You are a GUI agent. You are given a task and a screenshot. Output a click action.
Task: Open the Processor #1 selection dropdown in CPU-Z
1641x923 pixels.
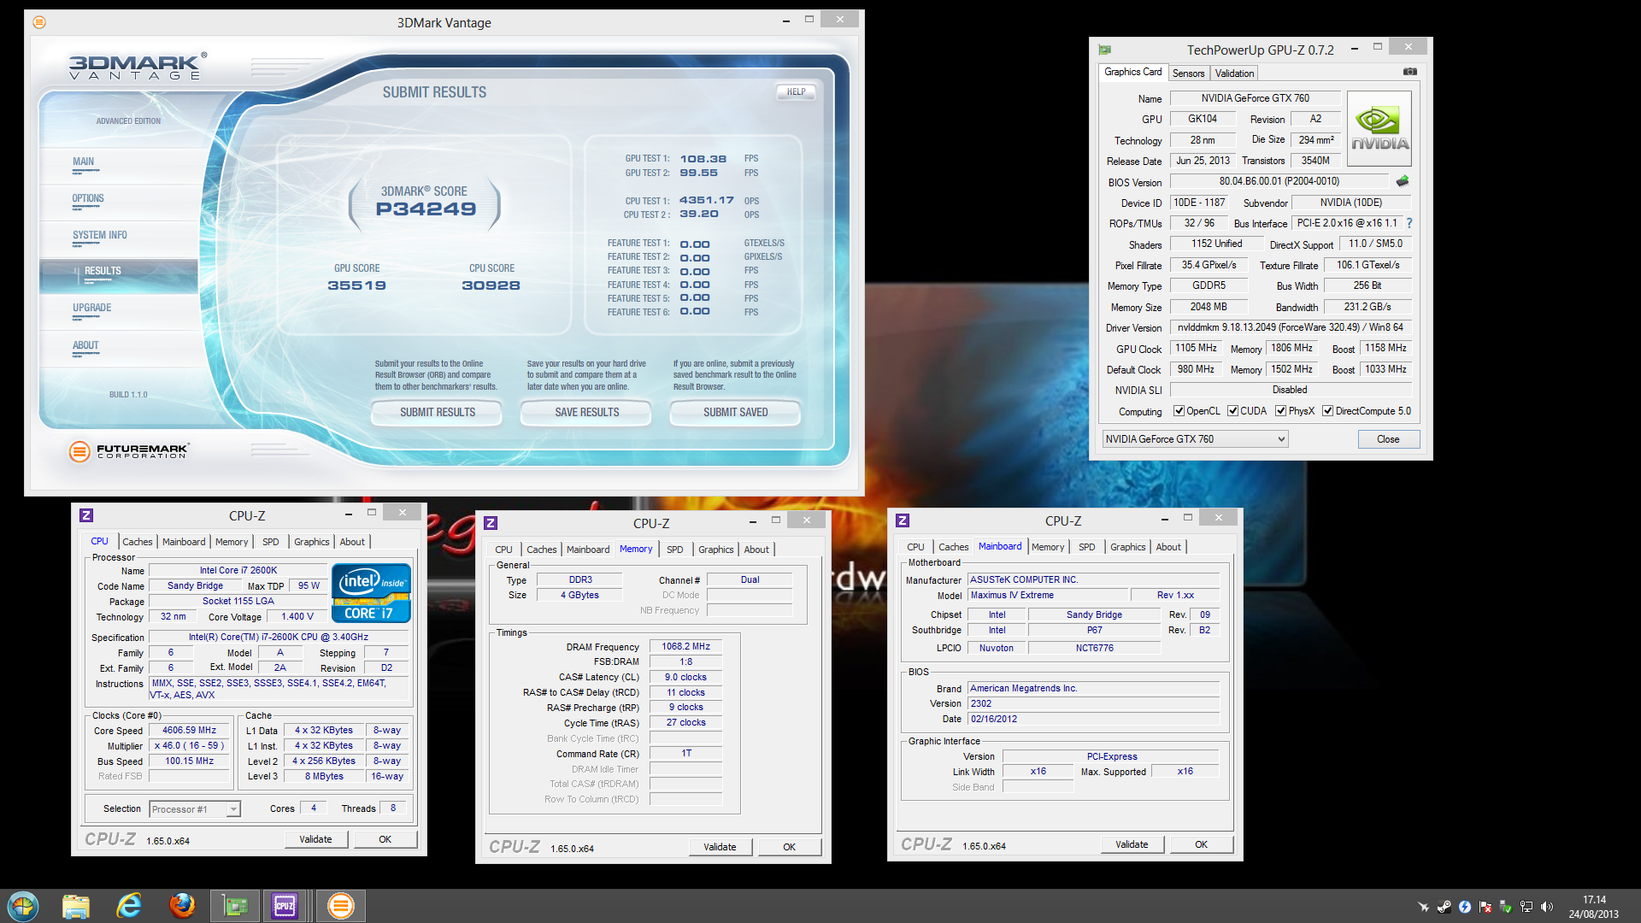(x=195, y=809)
